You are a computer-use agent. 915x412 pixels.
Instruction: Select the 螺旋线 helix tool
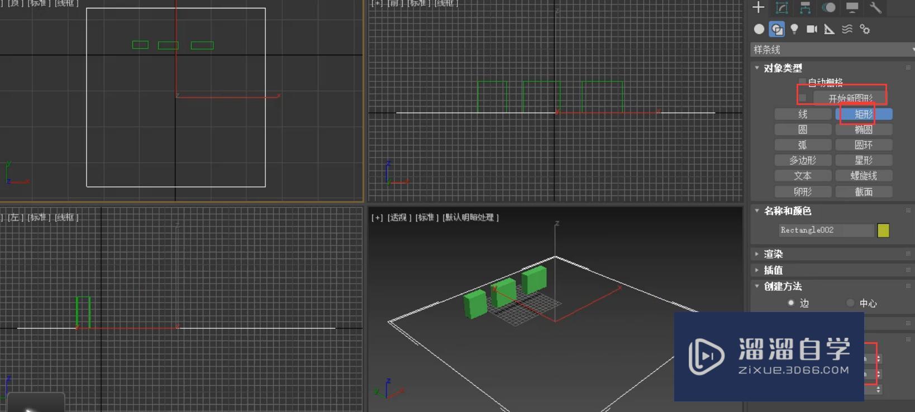(x=864, y=176)
